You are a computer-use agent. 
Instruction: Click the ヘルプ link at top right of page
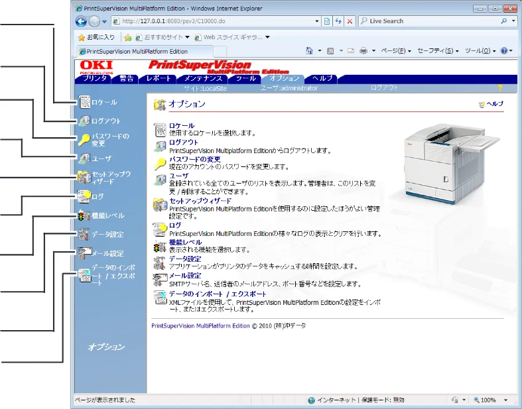tap(495, 104)
